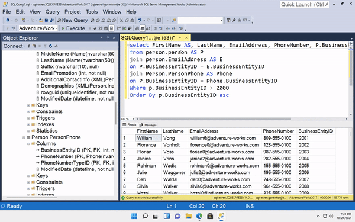Click the Query Options icon
Screen dimensions: 355x222
[106, 28]
